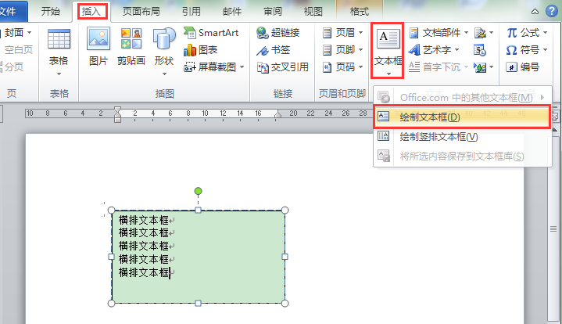Screen dimensions: 562x324
Task: Open the 剪贴画 clip art pane
Action: [131, 48]
